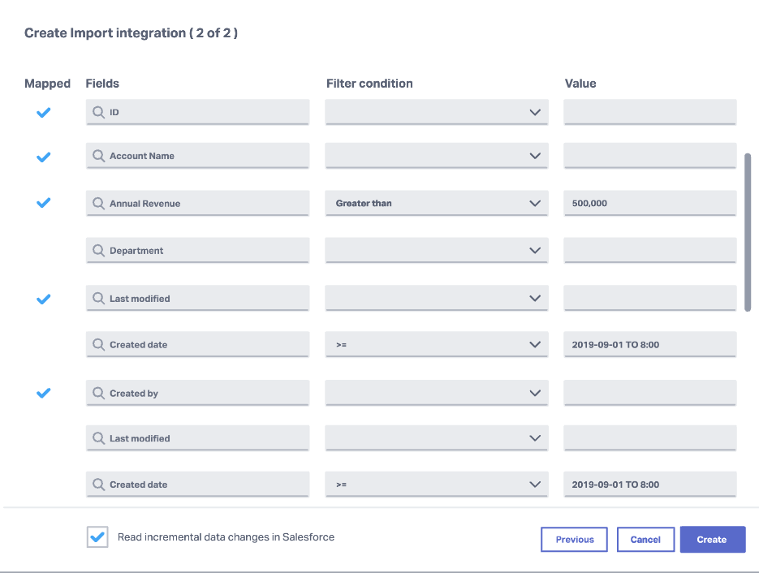Click the search icon in the Created by field

(99, 393)
